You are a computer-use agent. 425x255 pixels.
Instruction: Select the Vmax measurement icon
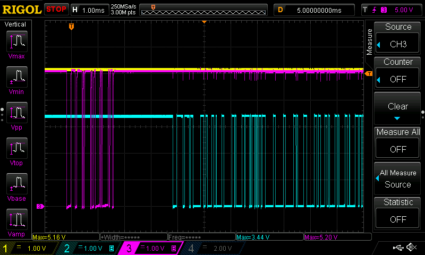coord(17,41)
